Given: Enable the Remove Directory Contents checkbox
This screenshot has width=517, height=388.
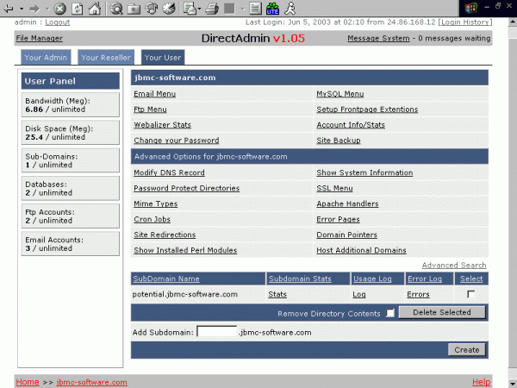Looking at the screenshot, I should coord(390,313).
